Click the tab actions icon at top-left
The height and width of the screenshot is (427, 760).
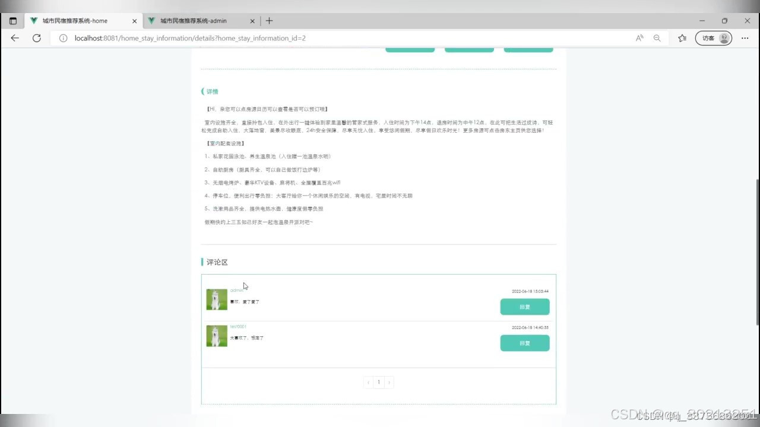pyautogui.click(x=12, y=20)
